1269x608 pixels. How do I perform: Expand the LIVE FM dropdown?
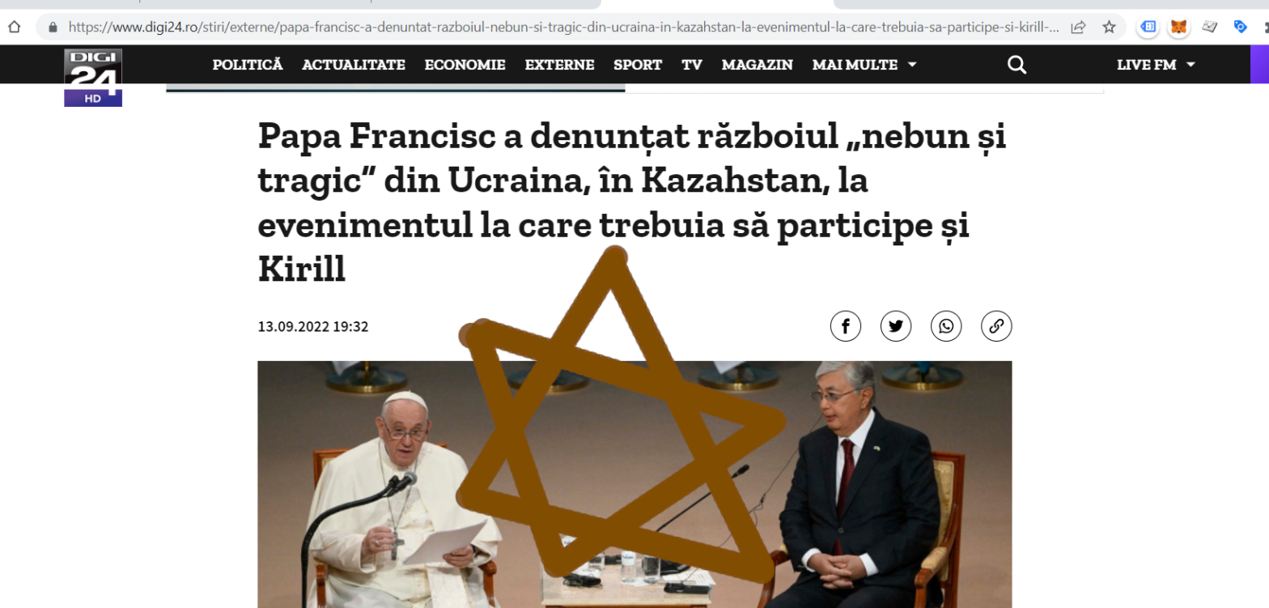click(1156, 65)
